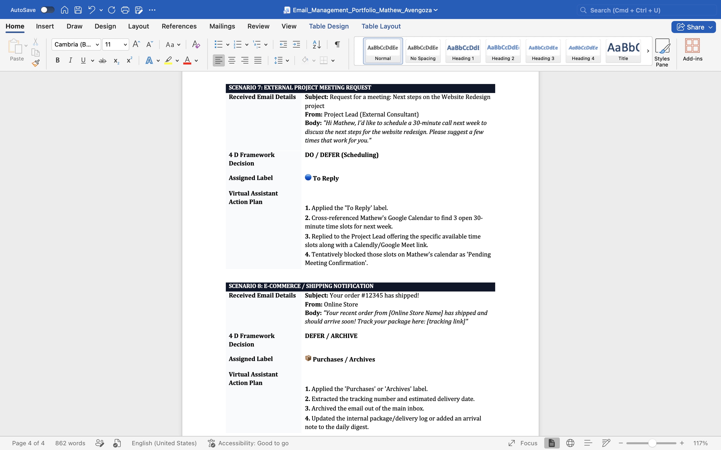Decrease the paragraph indent
Screen dimensions: 721x450
pos(283,44)
